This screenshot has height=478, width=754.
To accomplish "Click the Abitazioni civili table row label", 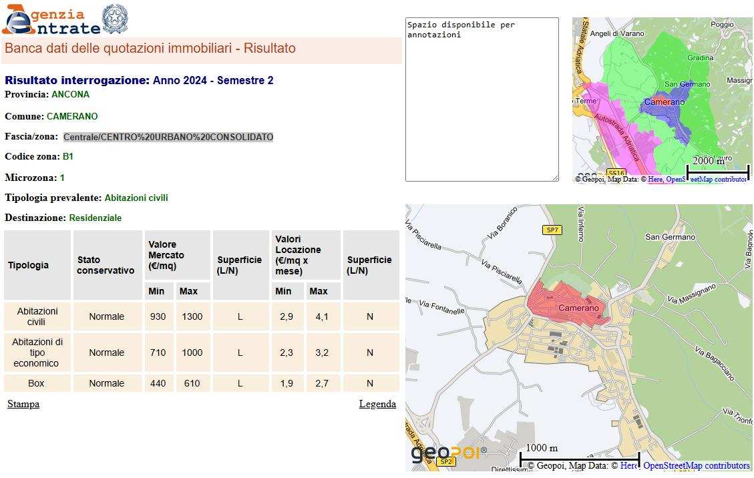I will point(37,316).
